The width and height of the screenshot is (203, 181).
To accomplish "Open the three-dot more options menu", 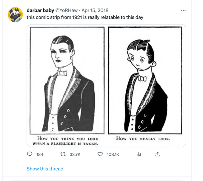I will 183,10.
